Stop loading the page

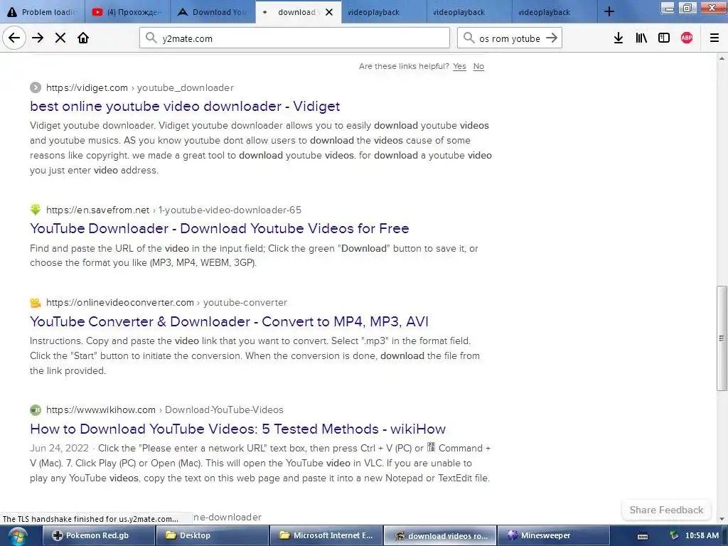tap(60, 38)
